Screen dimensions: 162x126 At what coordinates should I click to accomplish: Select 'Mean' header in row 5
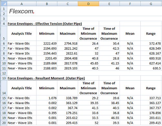coord(130,34)
